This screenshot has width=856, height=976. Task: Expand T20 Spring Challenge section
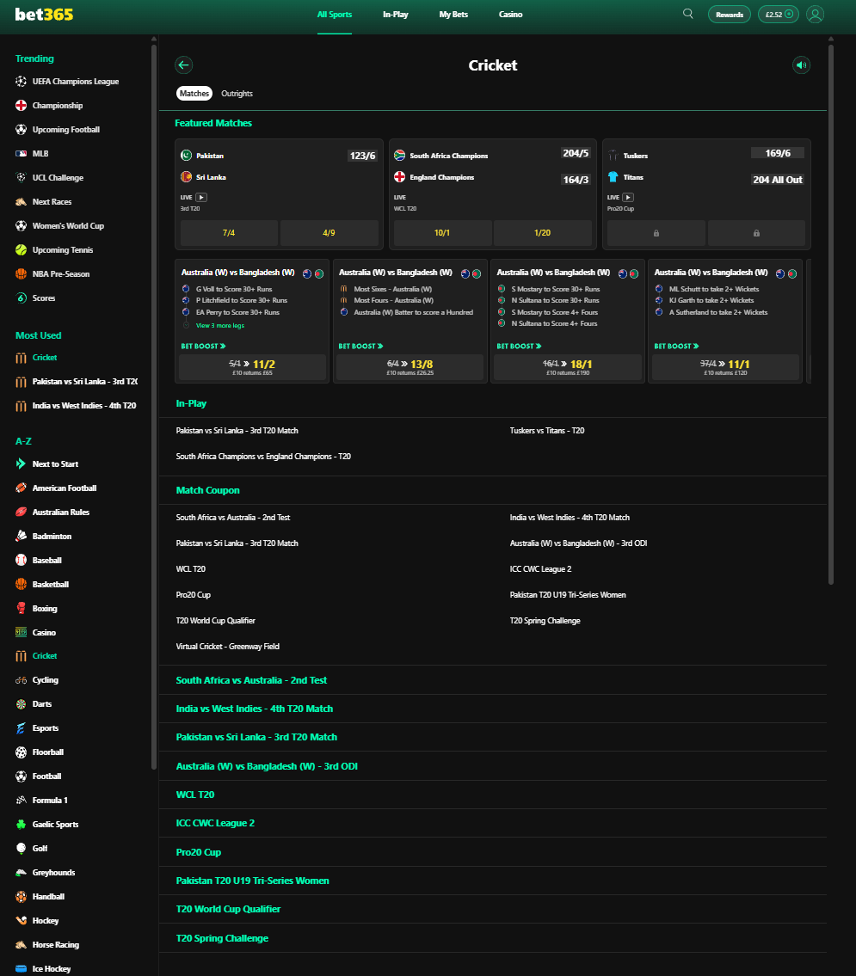(492, 938)
